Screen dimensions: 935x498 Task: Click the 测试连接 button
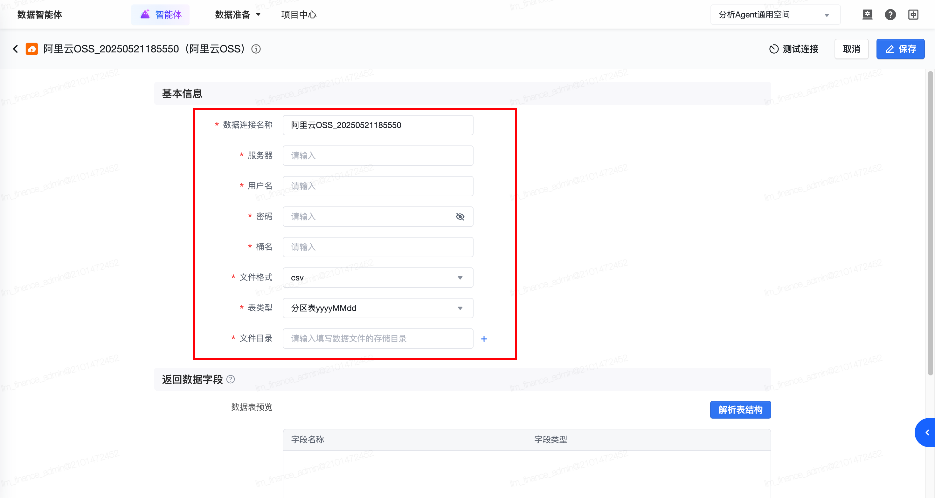pos(794,49)
